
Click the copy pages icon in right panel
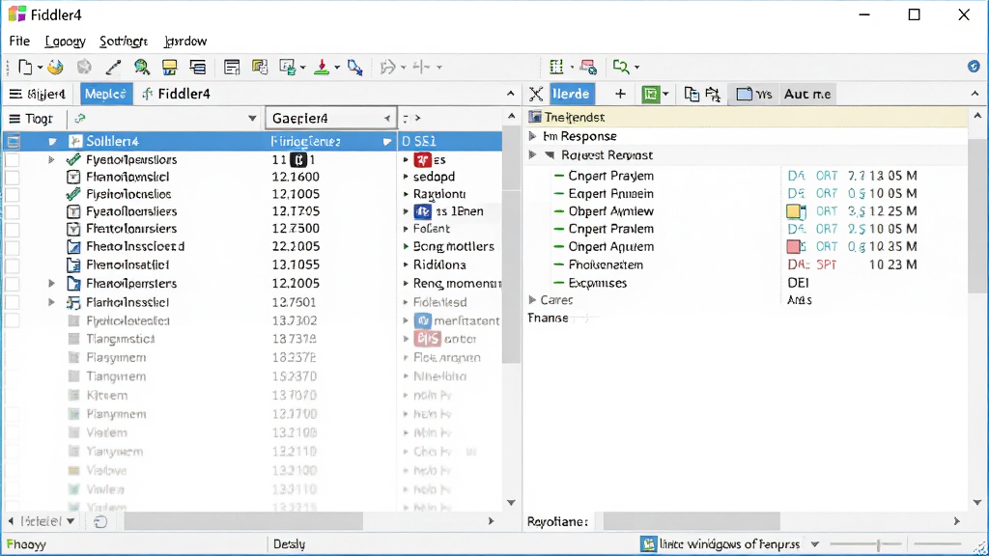point(692,94)
